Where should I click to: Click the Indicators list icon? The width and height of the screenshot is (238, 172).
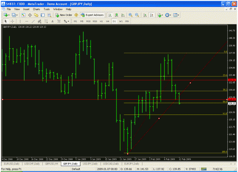tap(159, 15)
